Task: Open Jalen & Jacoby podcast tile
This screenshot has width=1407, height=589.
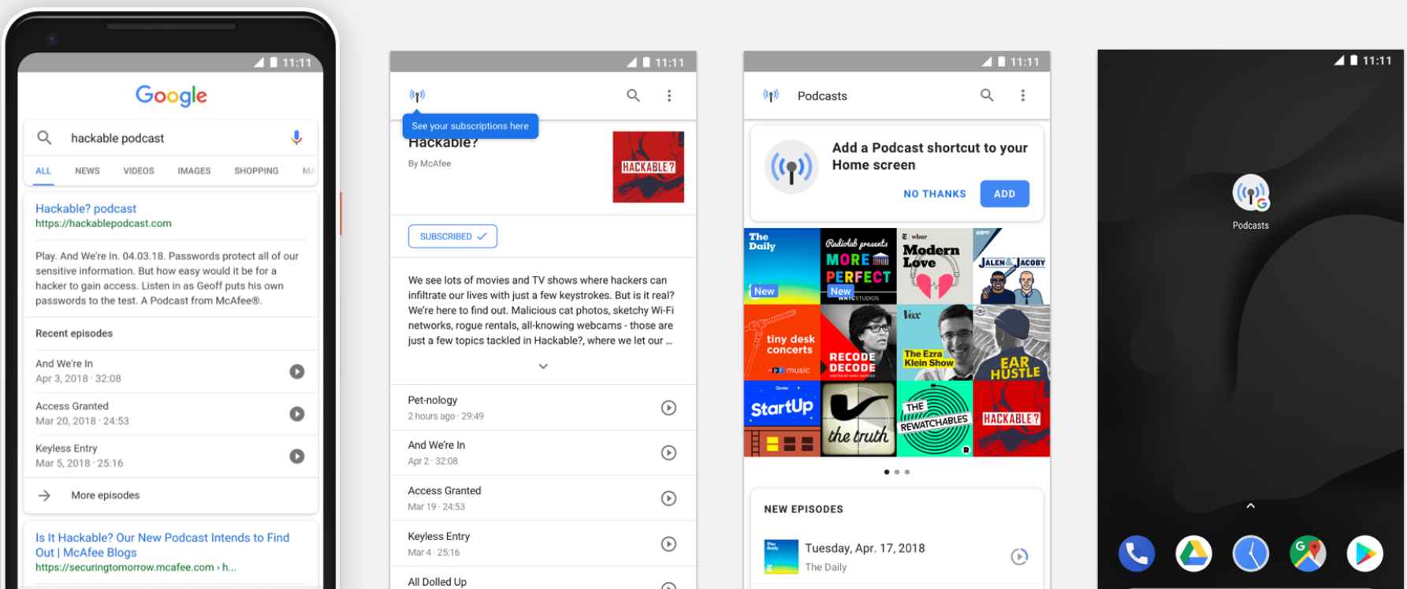Action: tap(1011, 267)
